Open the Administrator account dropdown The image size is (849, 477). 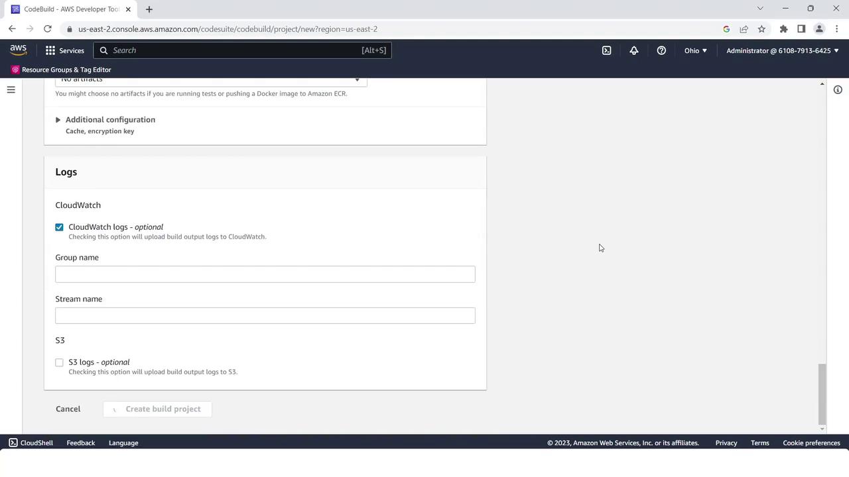click(x=782, y=50)
